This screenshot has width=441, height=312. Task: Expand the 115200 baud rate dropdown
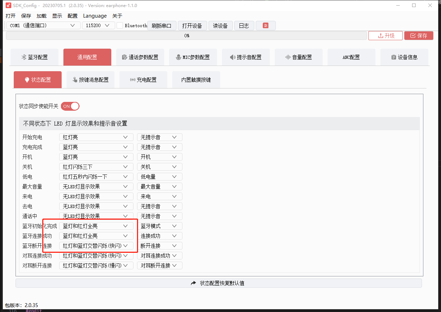click(x=99, y=25)
